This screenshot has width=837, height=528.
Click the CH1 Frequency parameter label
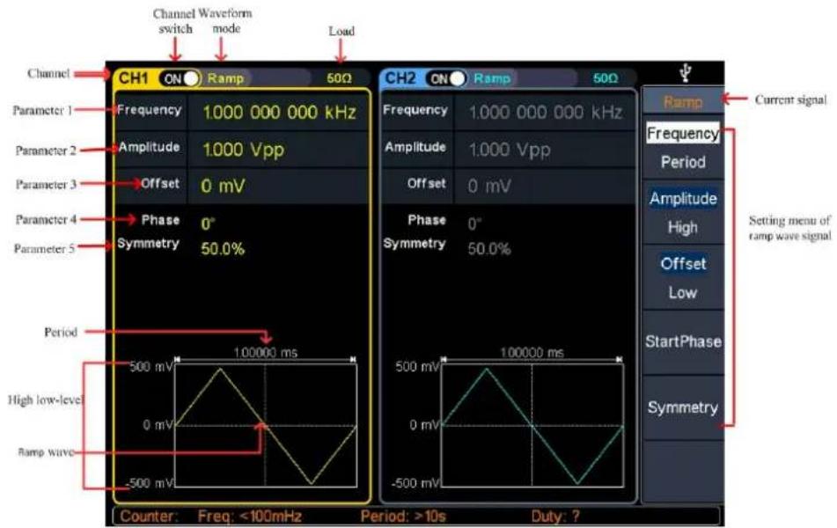tap(149, 110)
